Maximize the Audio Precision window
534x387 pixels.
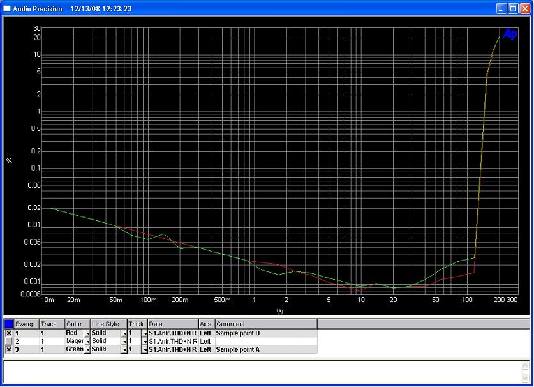(513, 9)
